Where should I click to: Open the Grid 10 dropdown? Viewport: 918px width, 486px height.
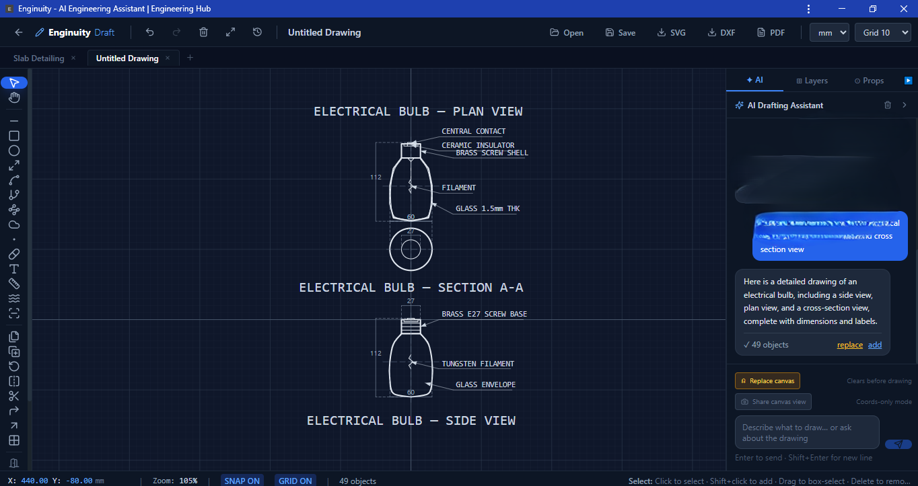coord(883,32)
